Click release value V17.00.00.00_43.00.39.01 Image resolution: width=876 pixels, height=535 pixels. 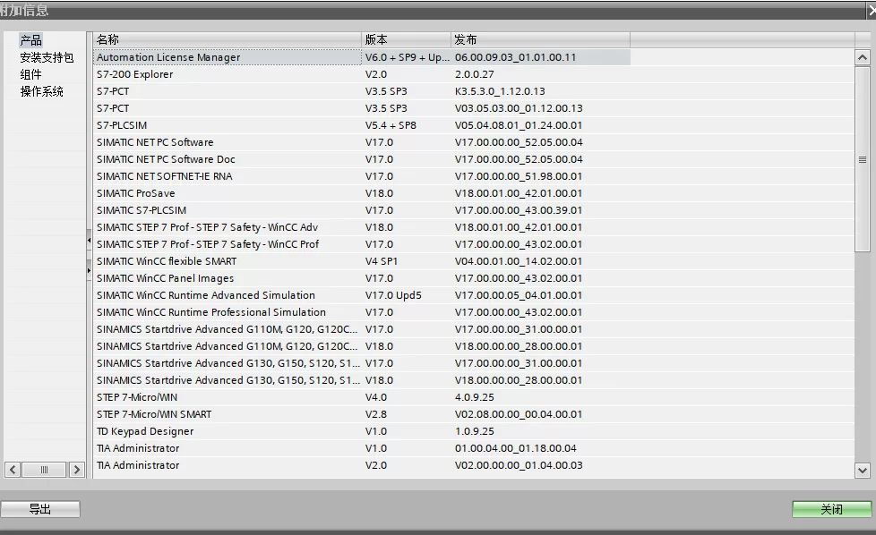[x=519, y=210]
